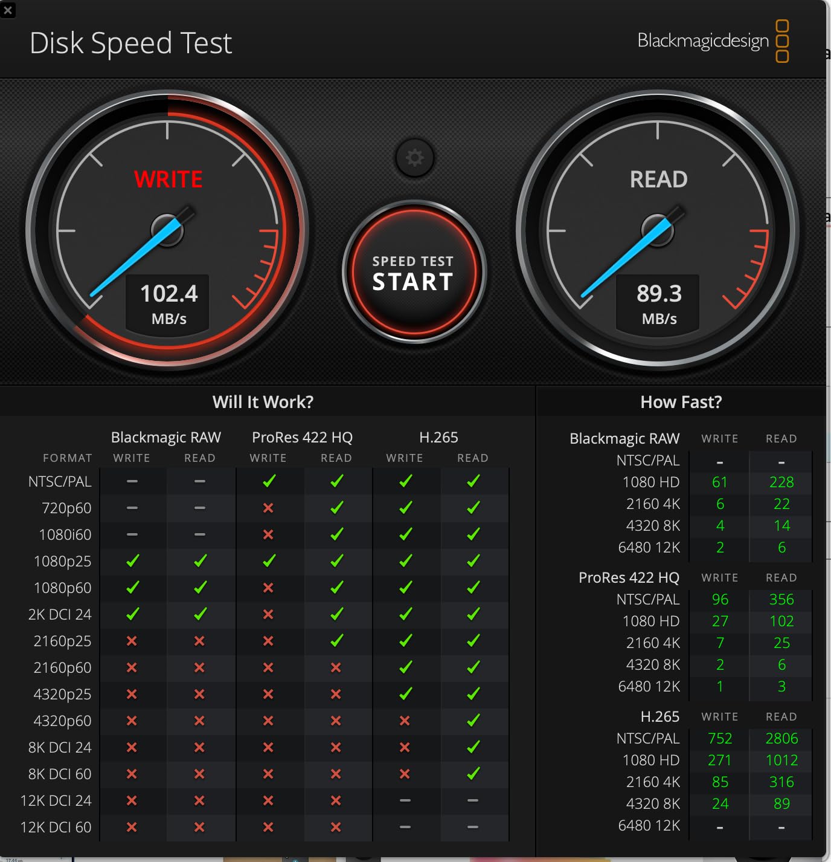Click H.265 write checkmark for 2160p60
The height and width of the screenshot is (862, 831).
(405, 667)
